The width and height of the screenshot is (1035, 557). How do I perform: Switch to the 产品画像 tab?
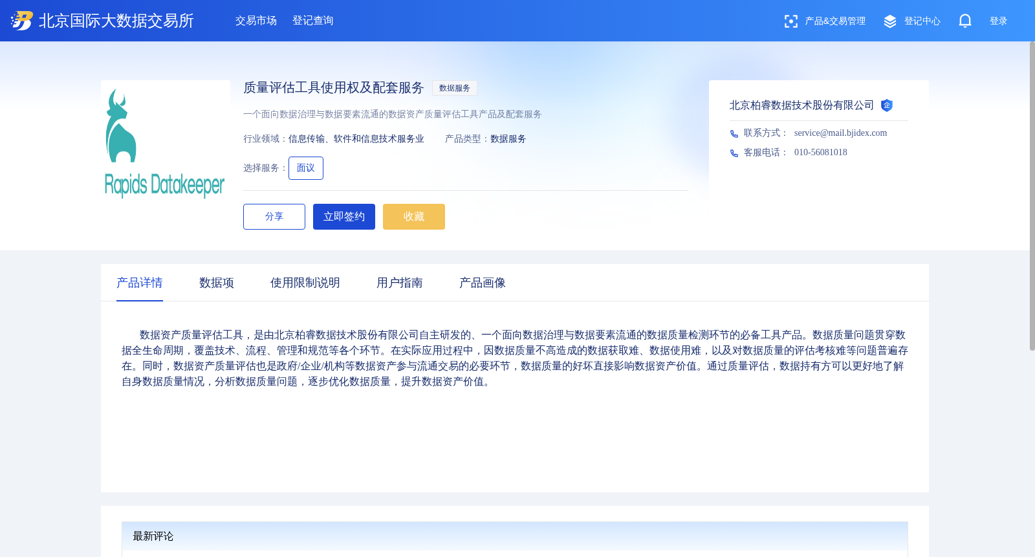click(483, 283)
